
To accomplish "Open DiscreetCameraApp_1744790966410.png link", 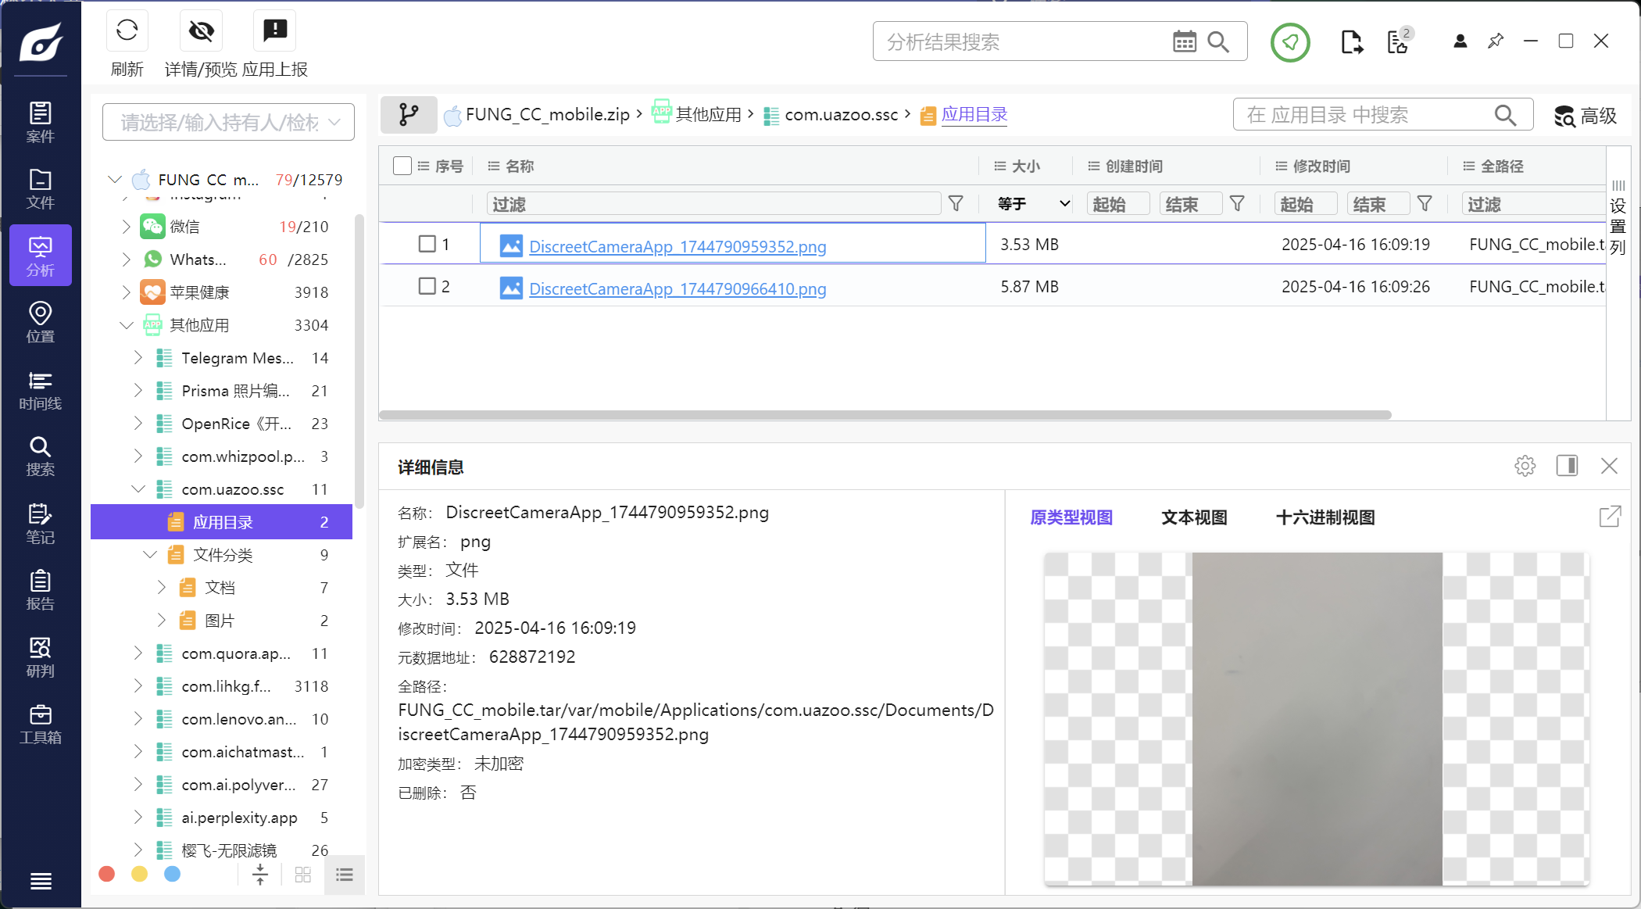I will pyautogui.click(x=677, y=288).
